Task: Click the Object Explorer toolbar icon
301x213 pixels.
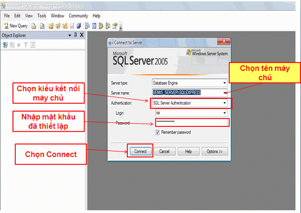Action: tap(101, 26)
